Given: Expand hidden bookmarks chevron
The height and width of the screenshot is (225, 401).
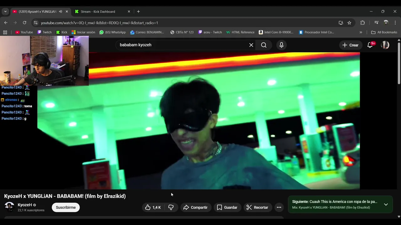Looking at the screenshot, I should [361, 32].
